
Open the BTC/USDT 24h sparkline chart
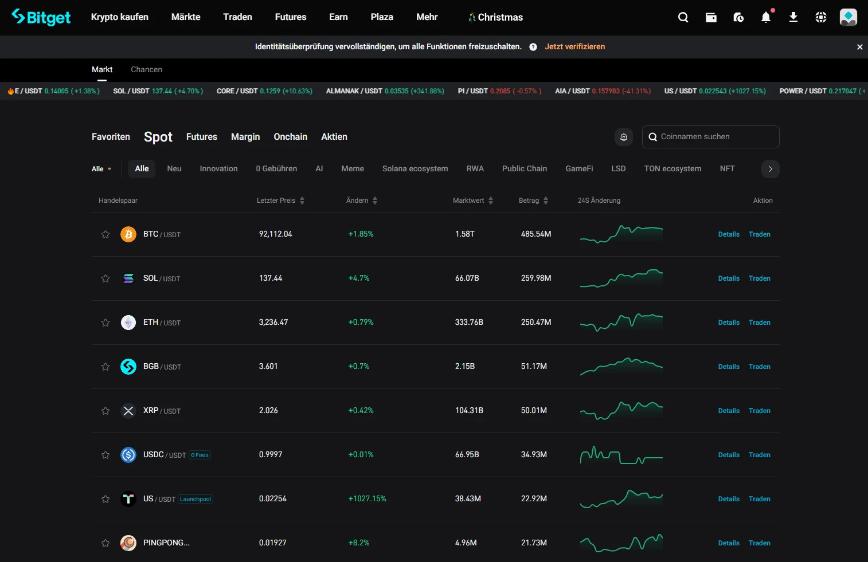coord(621,234)
